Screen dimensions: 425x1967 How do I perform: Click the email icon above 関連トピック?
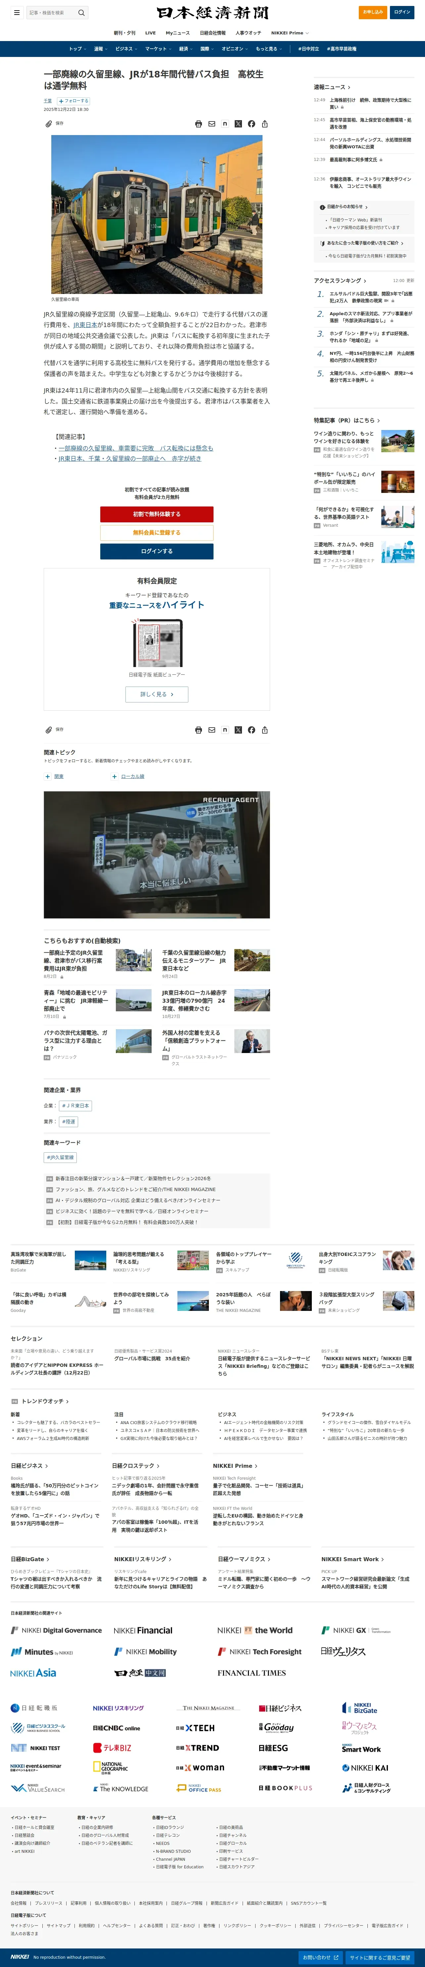click(x=212, y=729)
